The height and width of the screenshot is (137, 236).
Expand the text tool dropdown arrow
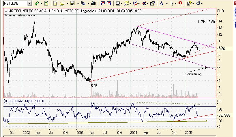167,3
